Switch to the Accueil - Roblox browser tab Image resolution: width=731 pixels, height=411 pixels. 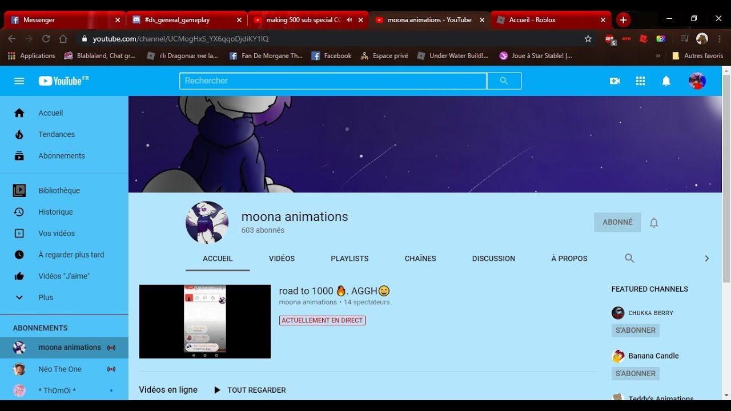[x=551, y=20]
